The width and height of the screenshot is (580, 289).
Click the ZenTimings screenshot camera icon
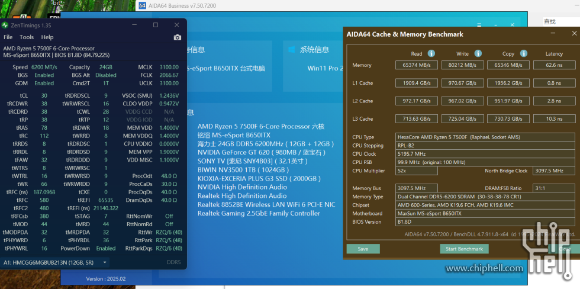coord(178,37)
